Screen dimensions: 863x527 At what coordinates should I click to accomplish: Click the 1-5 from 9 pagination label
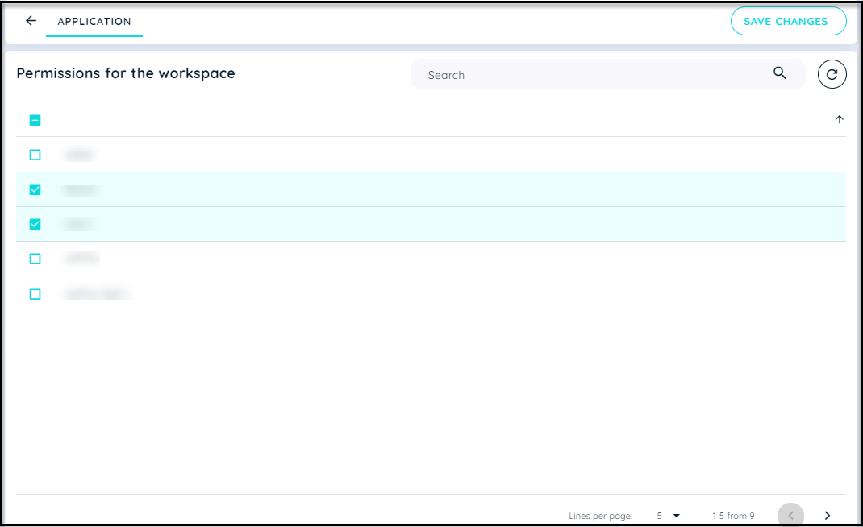(x=732, y=515)
